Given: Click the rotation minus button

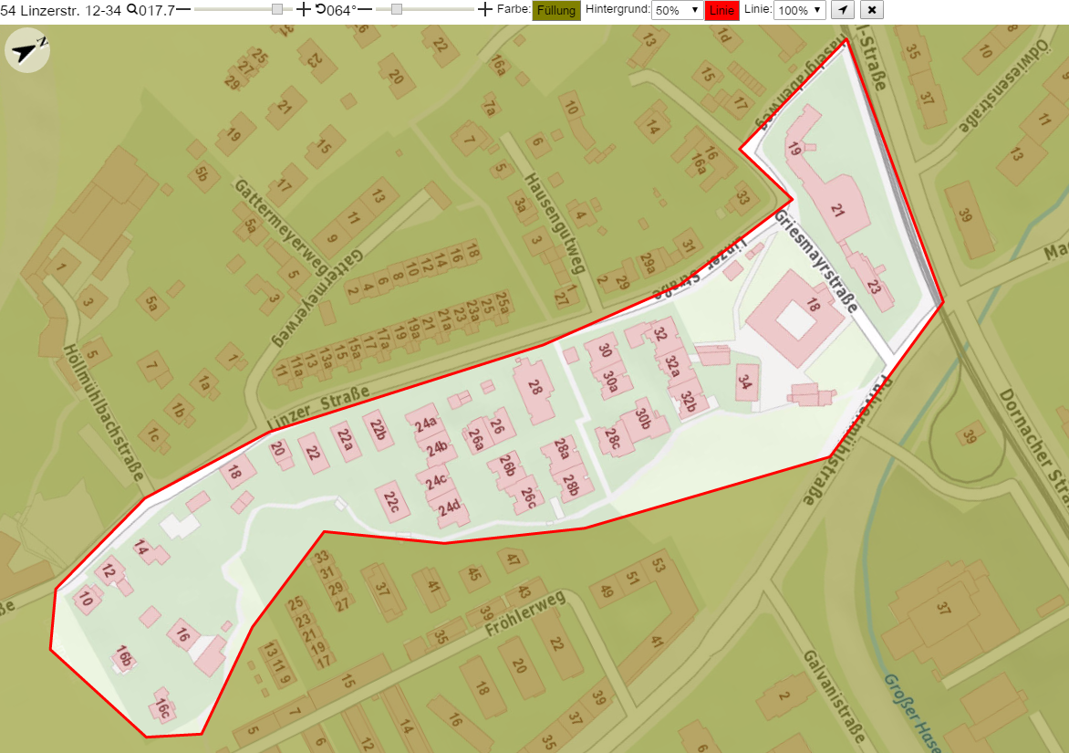Looking at the screenshot, I should point(365,9).
